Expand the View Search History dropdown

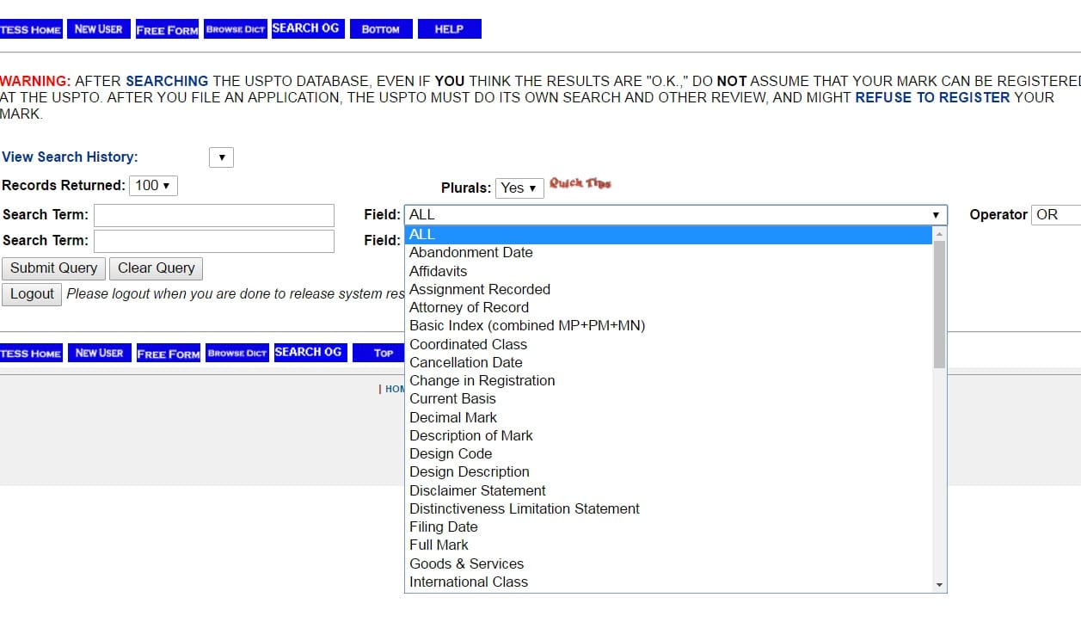coord(221,157)
